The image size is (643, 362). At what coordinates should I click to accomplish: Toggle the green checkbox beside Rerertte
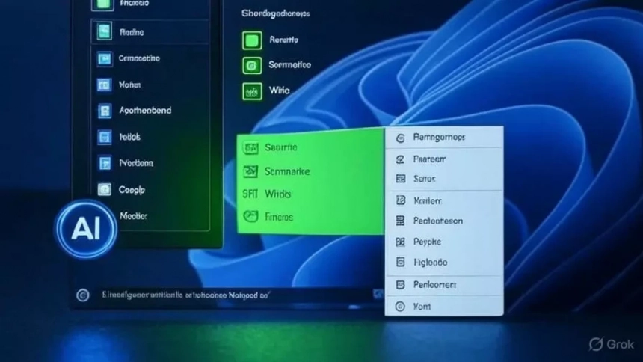click(252, 40)
